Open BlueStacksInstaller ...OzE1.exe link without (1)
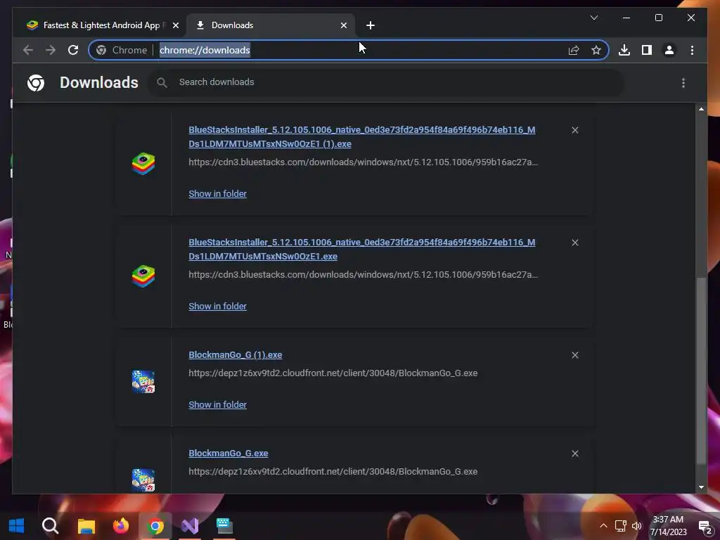Image resolution: width=720 pixels, height=540 pixels. (362, 250)
